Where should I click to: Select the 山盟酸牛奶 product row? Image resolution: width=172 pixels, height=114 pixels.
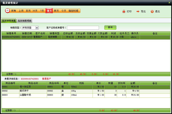(27, 95)
